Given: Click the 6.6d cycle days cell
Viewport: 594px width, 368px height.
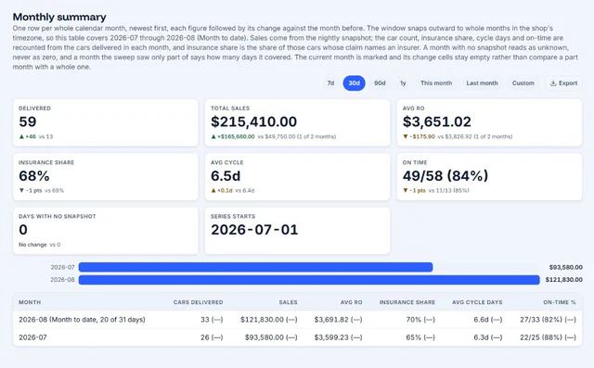Looking at the screenshot, I should point(488,320).
